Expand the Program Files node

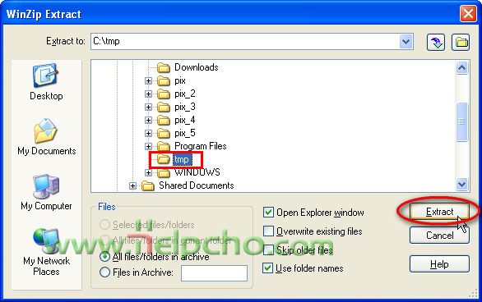click(149, 147)
